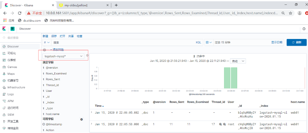Bookmark page with the star icon
The height and width of the screenshot is (133, 308).
coord(290,13)
